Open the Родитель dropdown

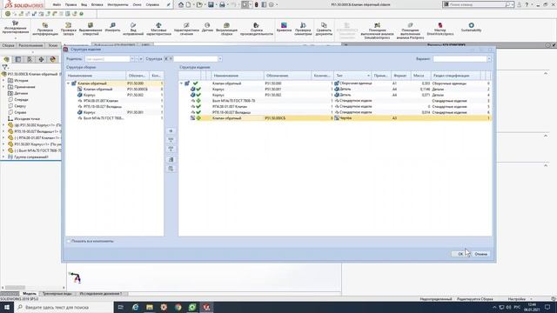pos(131,59)
